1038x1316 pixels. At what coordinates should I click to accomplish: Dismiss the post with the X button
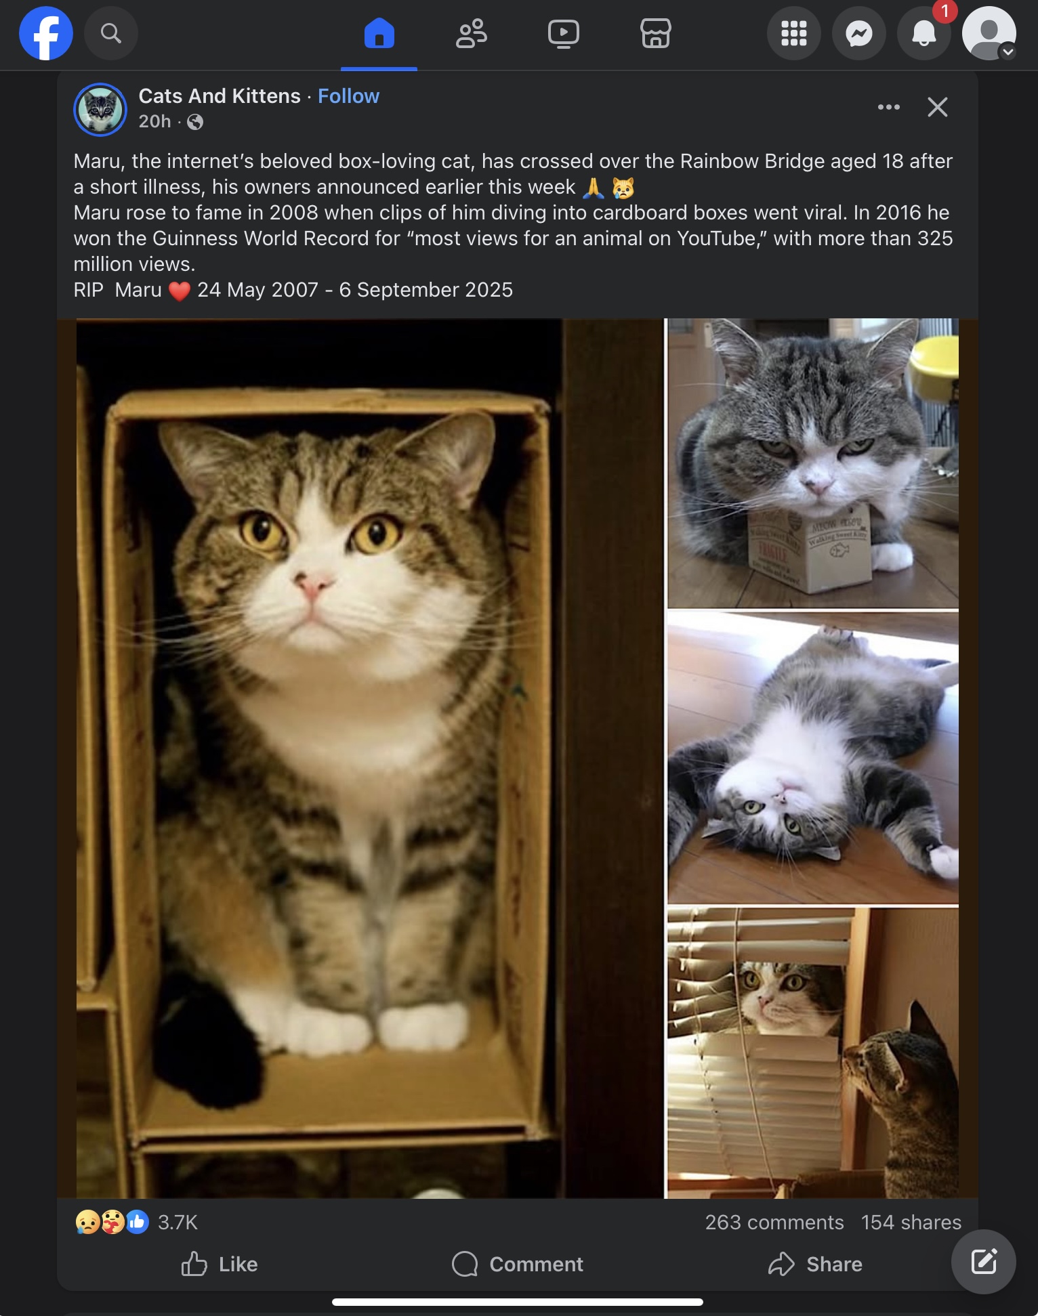[x=938, y=107]
